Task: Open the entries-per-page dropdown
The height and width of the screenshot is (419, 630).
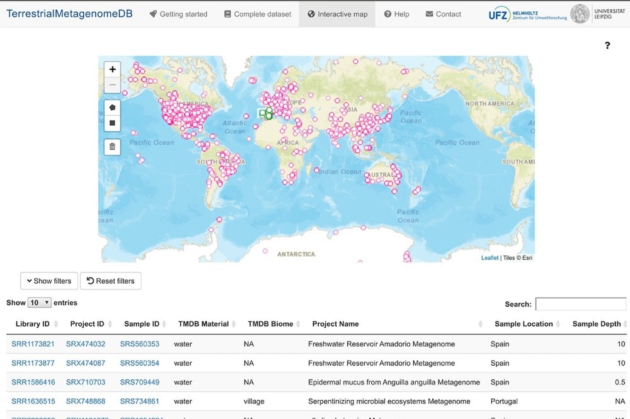Action: (38, 302)
